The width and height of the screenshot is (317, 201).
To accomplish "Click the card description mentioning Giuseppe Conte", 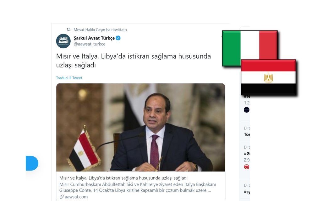I will click(138, 187).
